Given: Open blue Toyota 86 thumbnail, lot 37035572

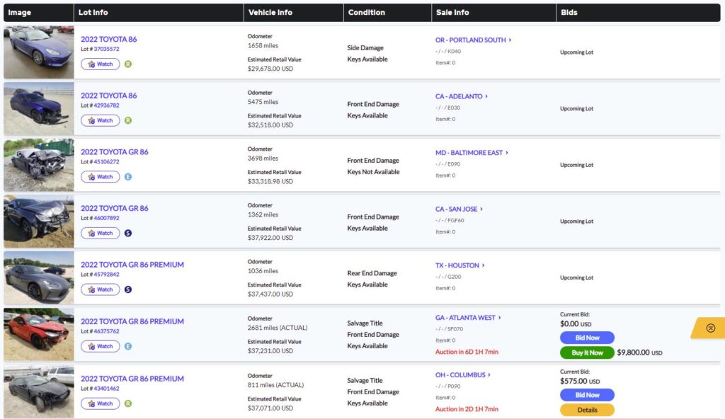Looking at the screenshot, I should (x=39, y=52).
